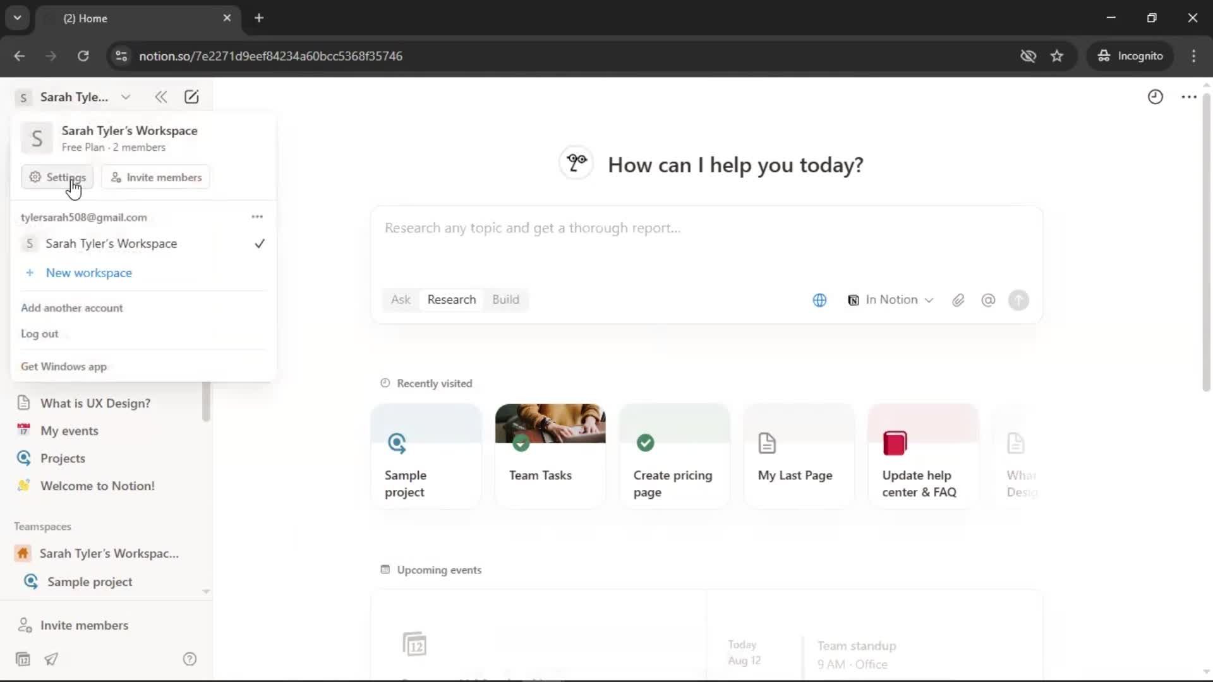Image resolution: width=1213 pixels, height=682 pixels.
Task: Attach a file with paperclip icon
Action: coord(958,300)
